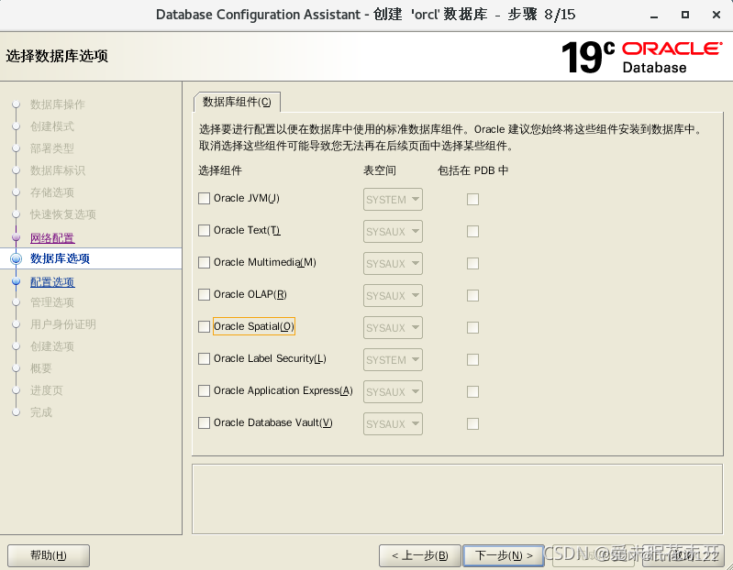
Task: Toggle include-in-PDB checkbox for Oracle Multimedia
Action: click(472, 264)
